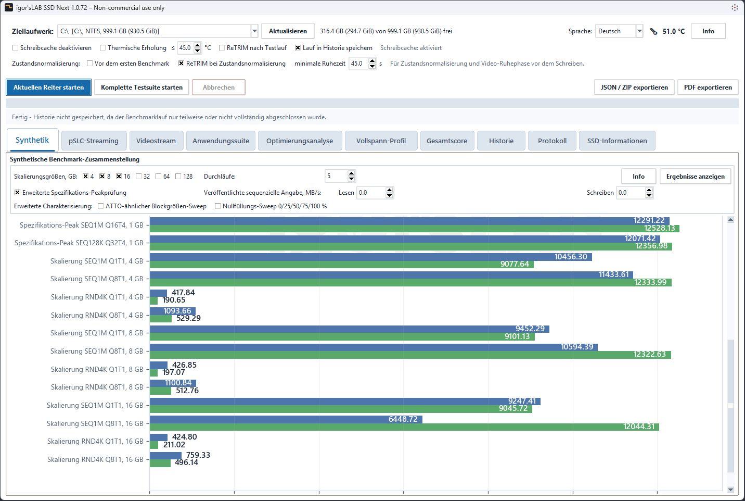
Task: Switch to the pSLC-Streaming tab
Action: [x=94, y=141]
